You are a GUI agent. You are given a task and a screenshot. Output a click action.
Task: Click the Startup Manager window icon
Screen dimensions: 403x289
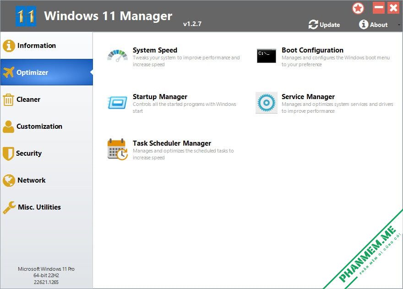click(x=117, y=102)
